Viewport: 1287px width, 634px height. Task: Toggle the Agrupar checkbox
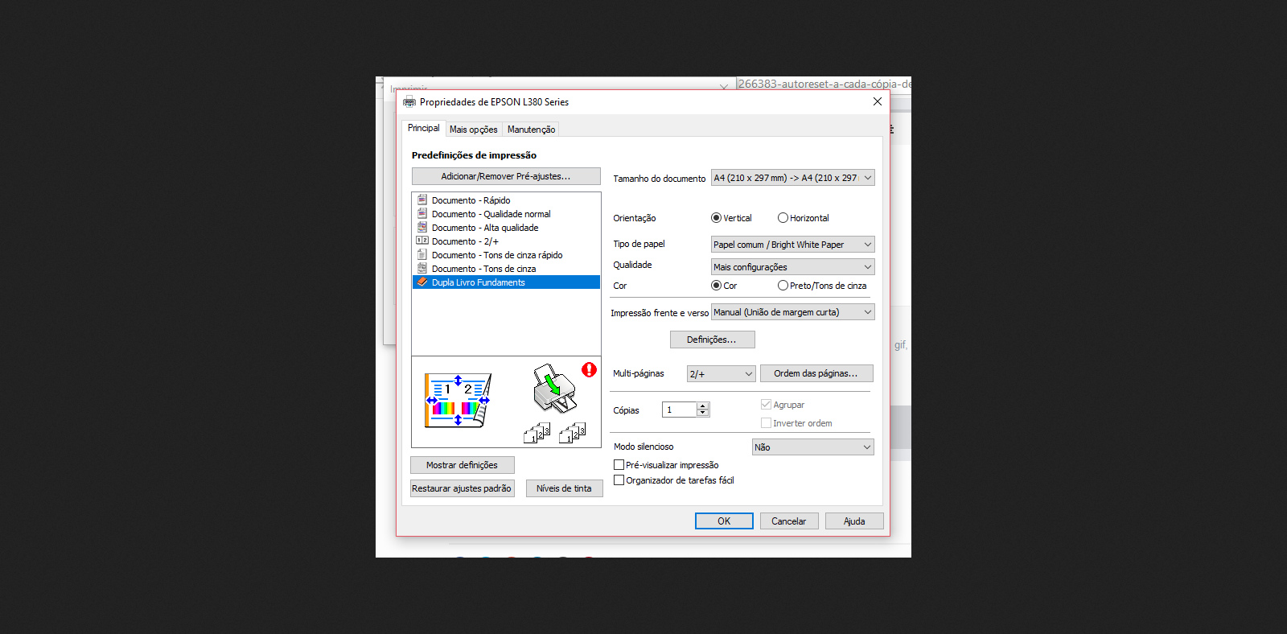tap(766, 405)
